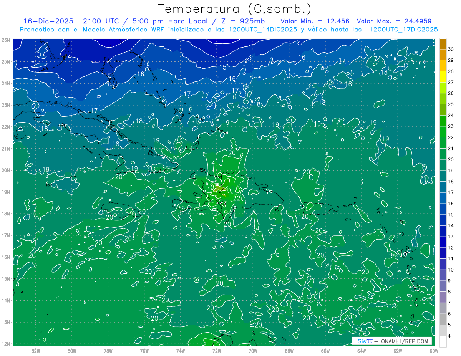The height and width of the screenshot is (356, 461).
Task: Click the color scale label '4'
Action: point(449,336)
